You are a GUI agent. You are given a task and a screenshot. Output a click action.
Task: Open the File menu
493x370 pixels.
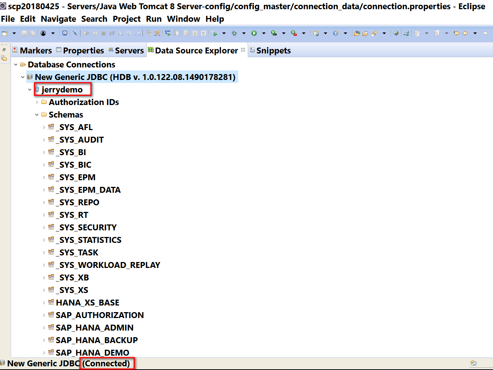coord(8,19)
